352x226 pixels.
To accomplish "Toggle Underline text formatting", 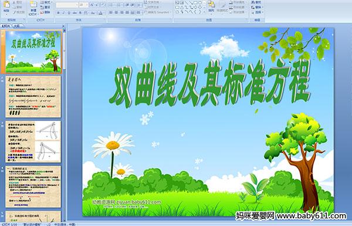I will [x=69, y=13].
